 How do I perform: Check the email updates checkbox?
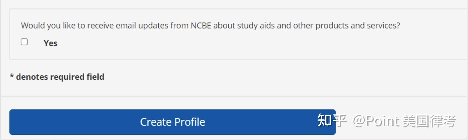point(24,42)
